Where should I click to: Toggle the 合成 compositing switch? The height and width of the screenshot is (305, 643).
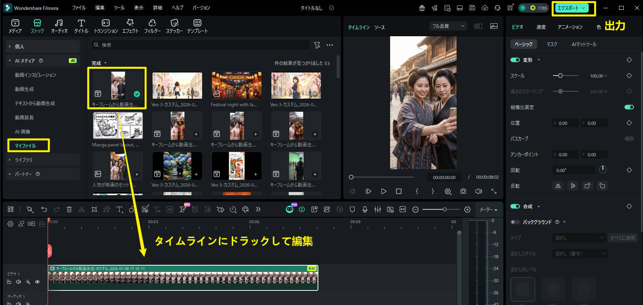[x=515, y=206]
